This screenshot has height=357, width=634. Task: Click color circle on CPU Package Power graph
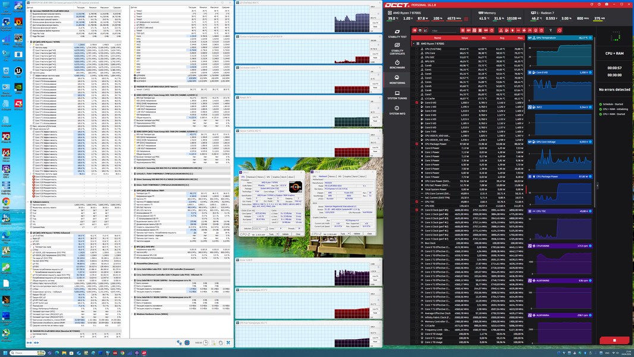tap(591, 176)
